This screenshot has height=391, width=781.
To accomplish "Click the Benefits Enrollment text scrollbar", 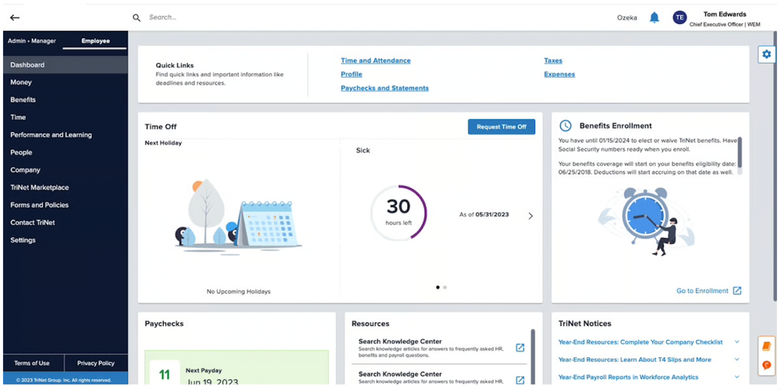I will [x=739, y=152].
